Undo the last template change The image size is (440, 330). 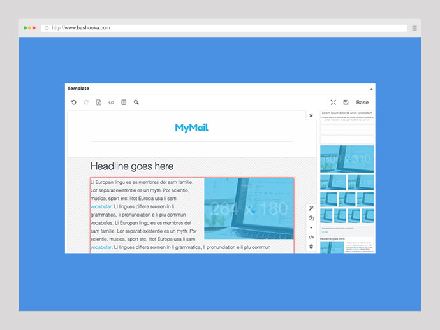pyautogui.click(x=74, y=103)
